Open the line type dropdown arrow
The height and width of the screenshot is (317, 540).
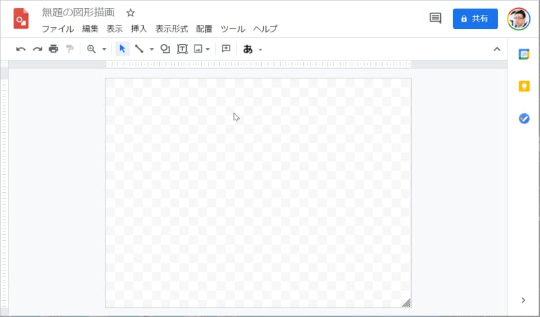pos(151,49)
